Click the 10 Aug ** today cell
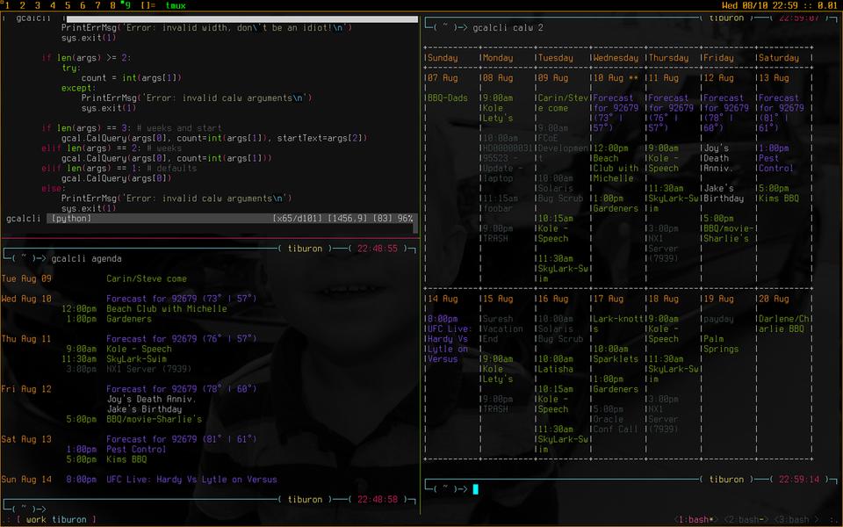 coord(615,78)
